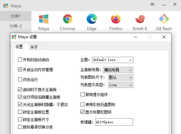Uncheck 显示标题栏图标 option
Image resolution: width=181 pixels, height=134 pixels.
82,112
